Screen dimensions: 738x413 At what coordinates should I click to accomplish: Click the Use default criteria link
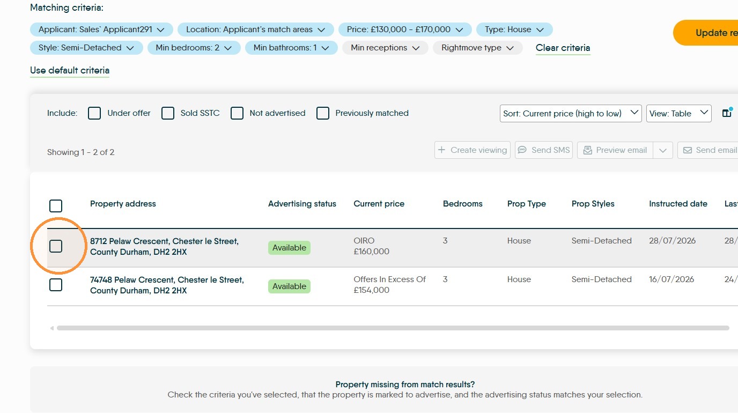[70, 70]
